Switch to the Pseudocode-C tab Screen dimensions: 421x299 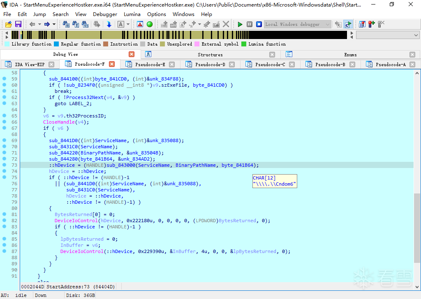(270, 64)
